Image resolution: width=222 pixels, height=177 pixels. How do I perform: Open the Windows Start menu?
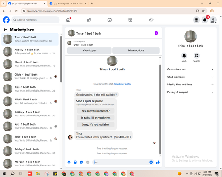click(4, 173)
